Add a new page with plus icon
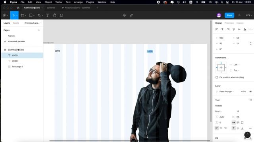The height and width of the screenshot is (142, 254). point(39,30)
